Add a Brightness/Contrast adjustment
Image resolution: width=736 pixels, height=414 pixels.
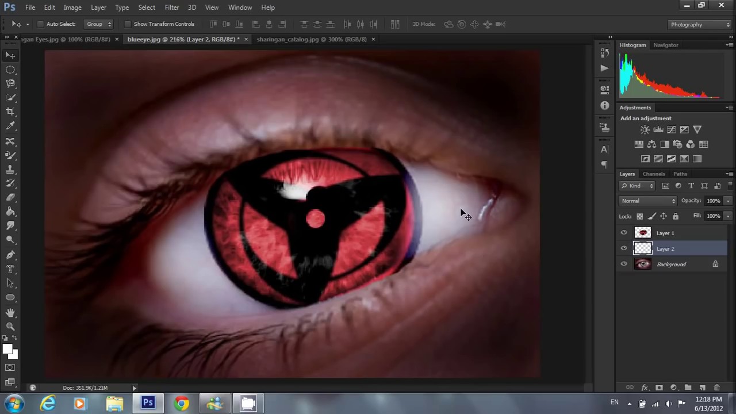click(x=645, y=130)
